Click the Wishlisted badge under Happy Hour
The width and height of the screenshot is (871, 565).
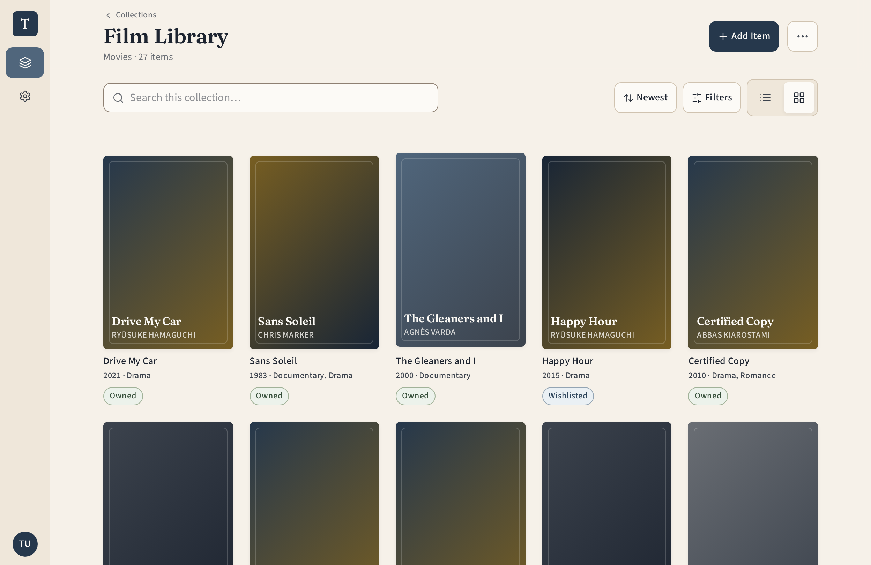pos(568,396)
